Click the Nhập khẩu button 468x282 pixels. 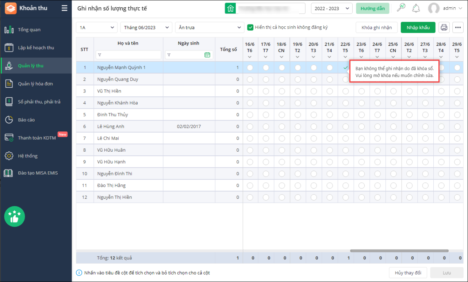pos(418,27)
